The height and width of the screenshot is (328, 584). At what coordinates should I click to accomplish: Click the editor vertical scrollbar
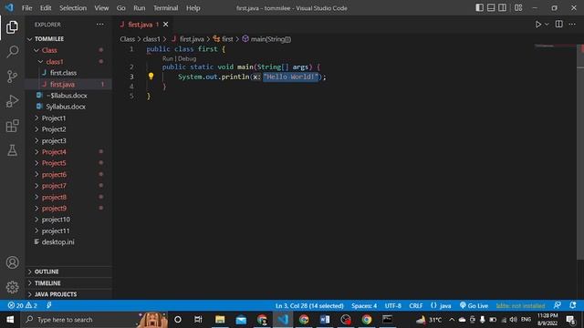pyautogui.click(x=580, y=152)
